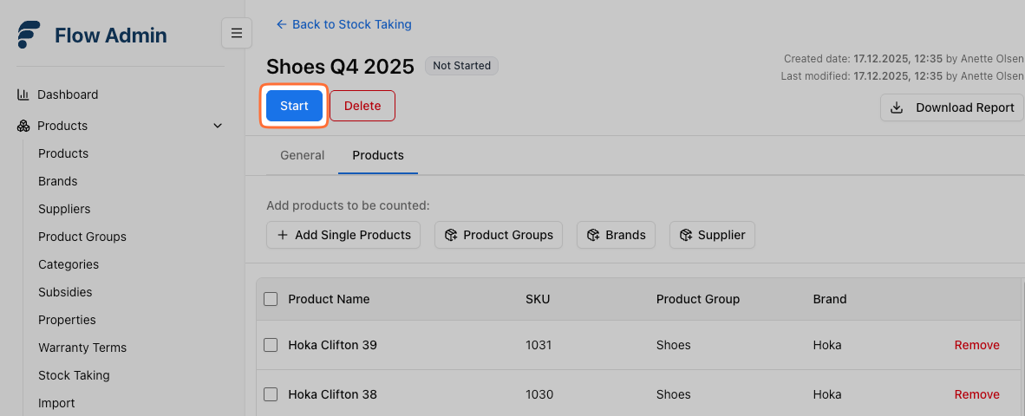Click the Products cubes icon in sidebar
The image size is (1025, 416).
pyautogui.click(x=23, y=126)
